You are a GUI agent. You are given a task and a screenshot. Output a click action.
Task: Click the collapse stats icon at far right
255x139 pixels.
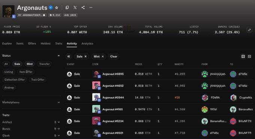[x=249, y=30]
